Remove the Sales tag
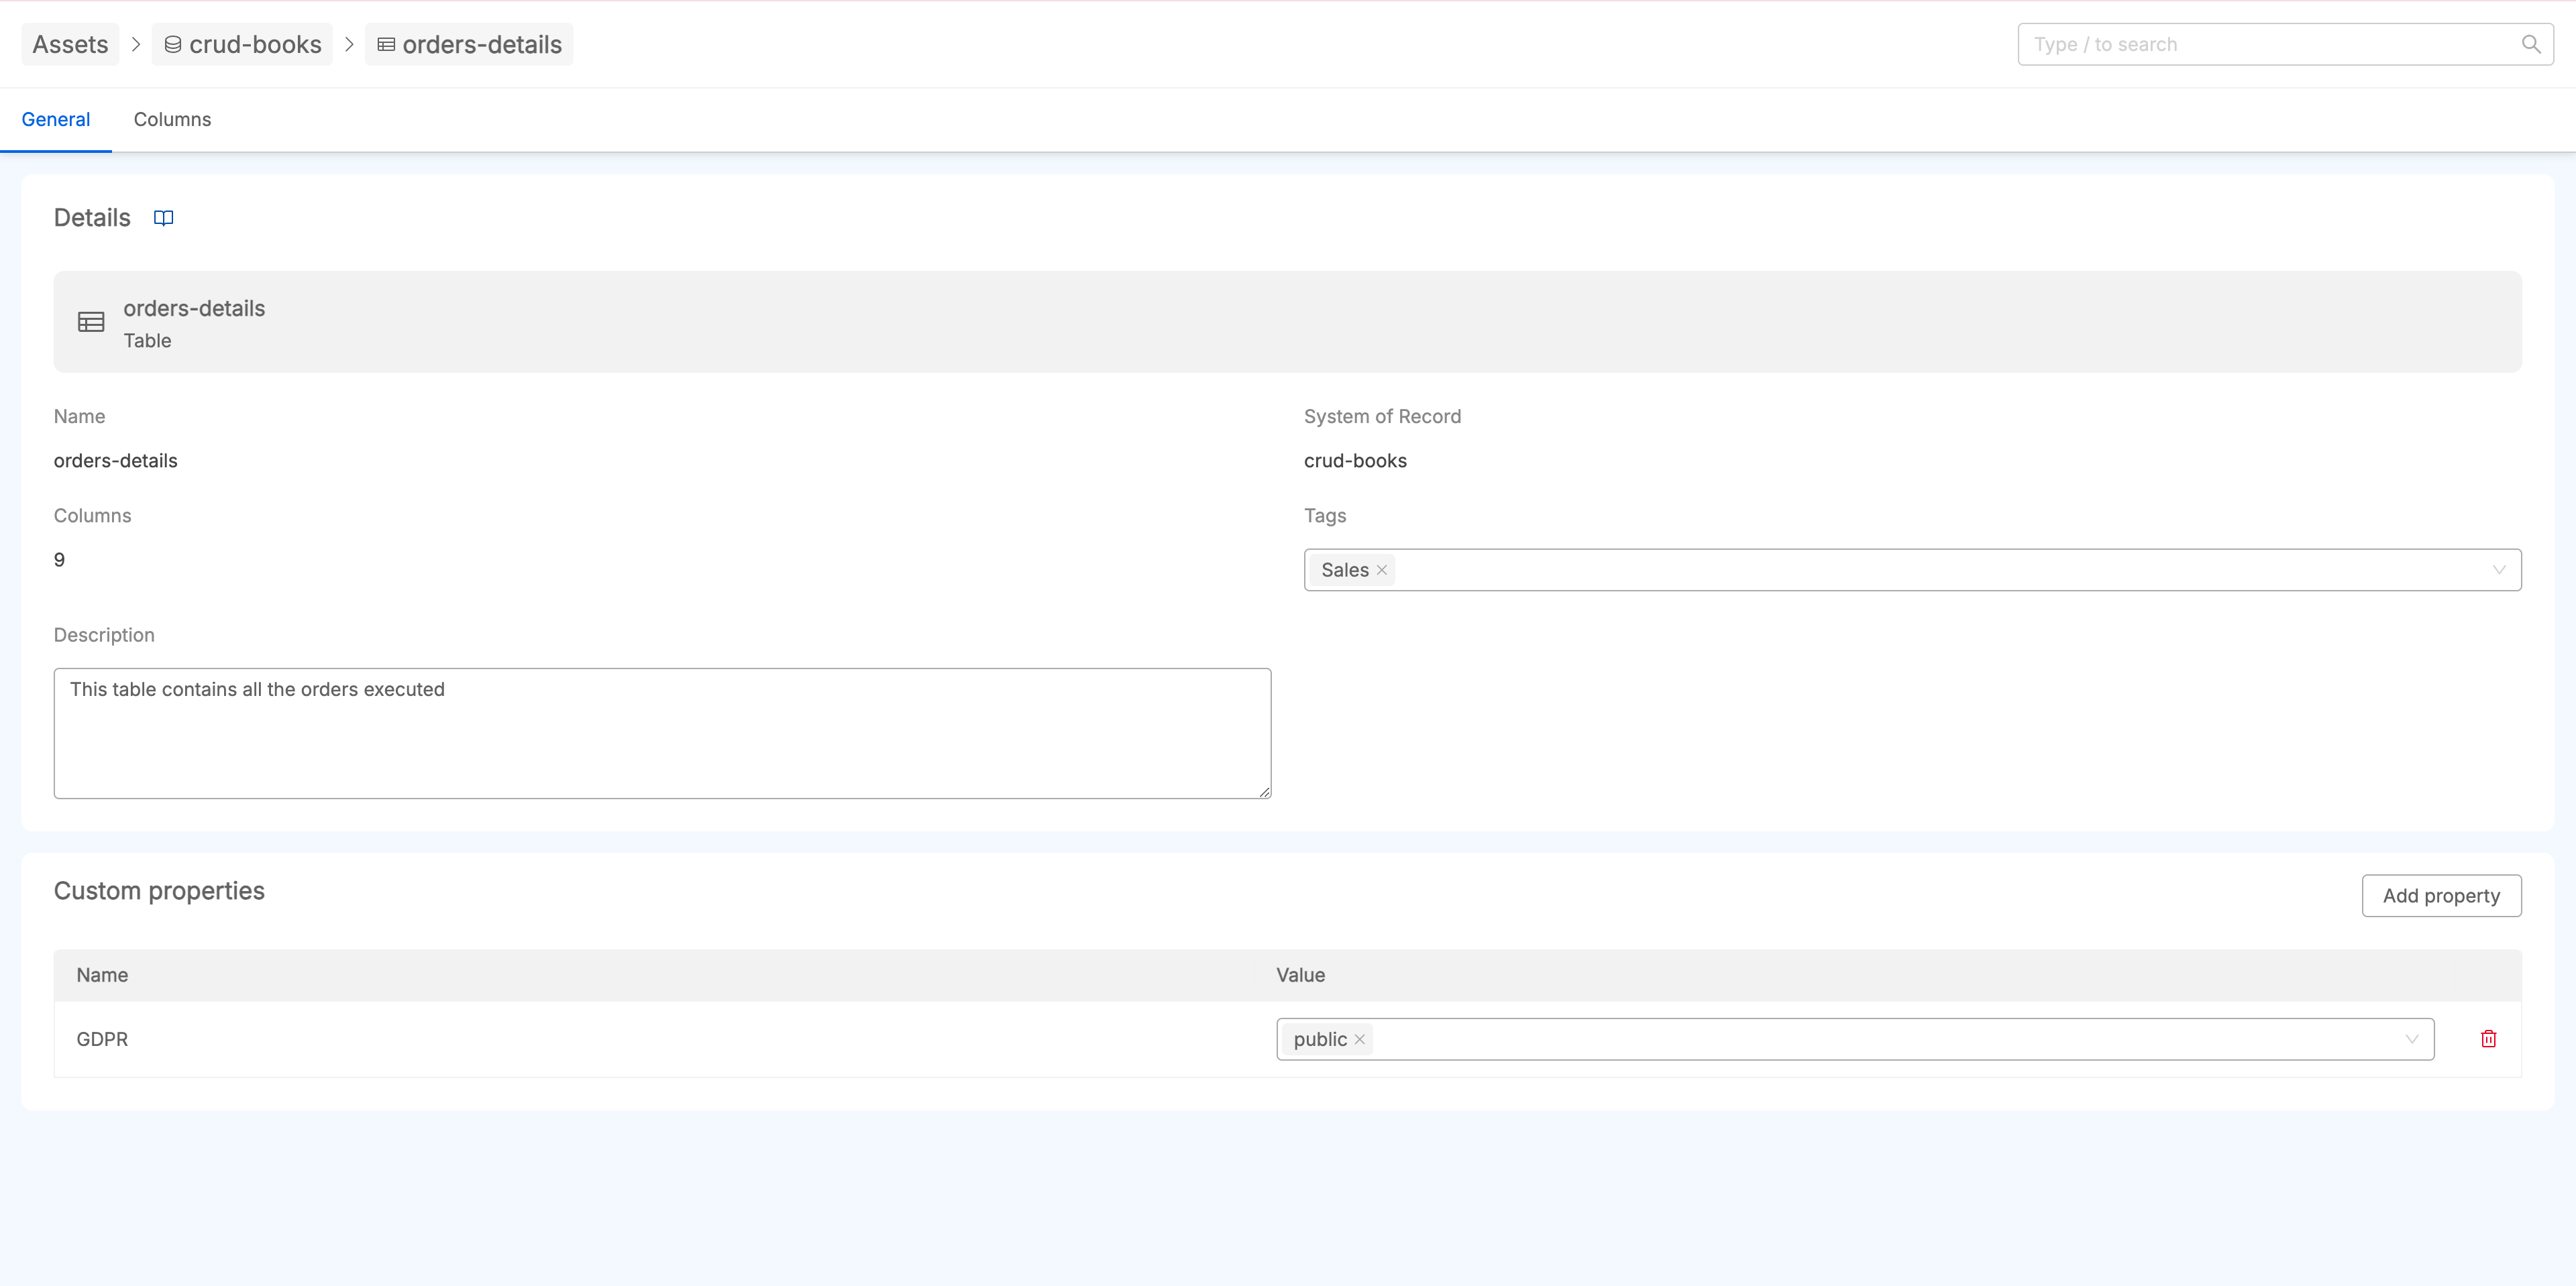Screen dimensions: 2576x1286 (x=1382, y=569)
